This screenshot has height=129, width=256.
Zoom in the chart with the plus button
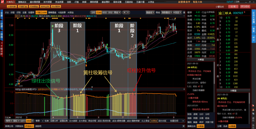pos(124,13)
